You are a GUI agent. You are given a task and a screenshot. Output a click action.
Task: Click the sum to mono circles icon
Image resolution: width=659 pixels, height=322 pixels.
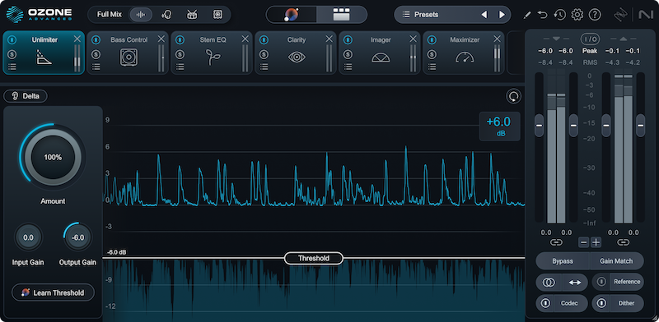[548, 283]
